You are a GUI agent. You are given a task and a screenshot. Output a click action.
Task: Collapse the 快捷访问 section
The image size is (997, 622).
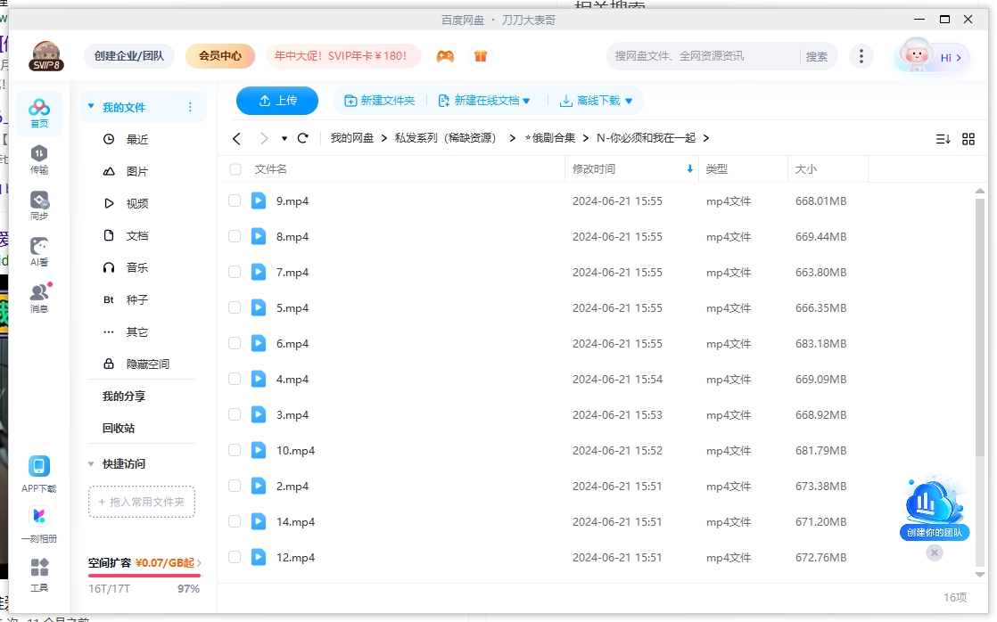tap(90, 463)
